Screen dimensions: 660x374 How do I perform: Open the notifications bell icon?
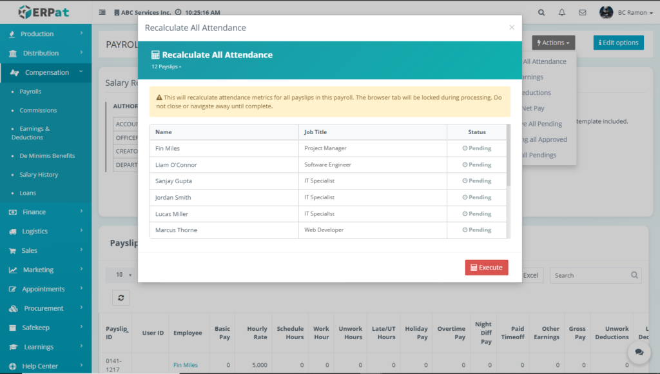click(x=561, y=12)
